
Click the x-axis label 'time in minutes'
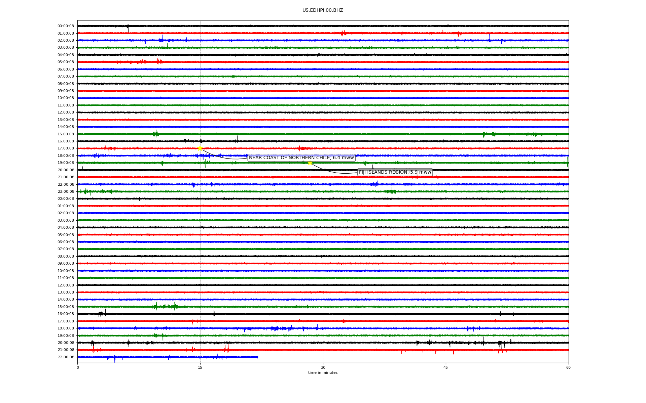[323, 373]
